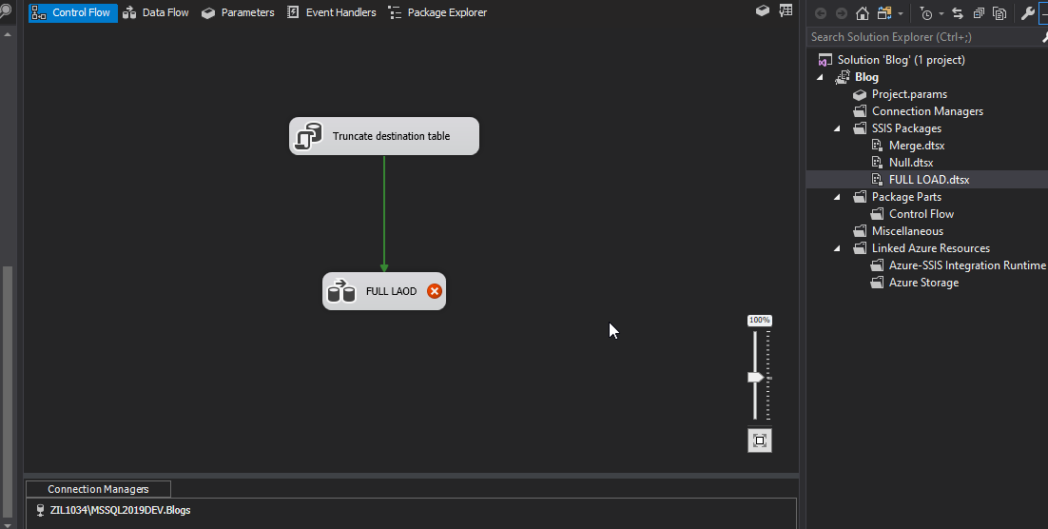Click the Collapse All icon
This screenshot has width=1048, height=529.
(x=979, y=13)
